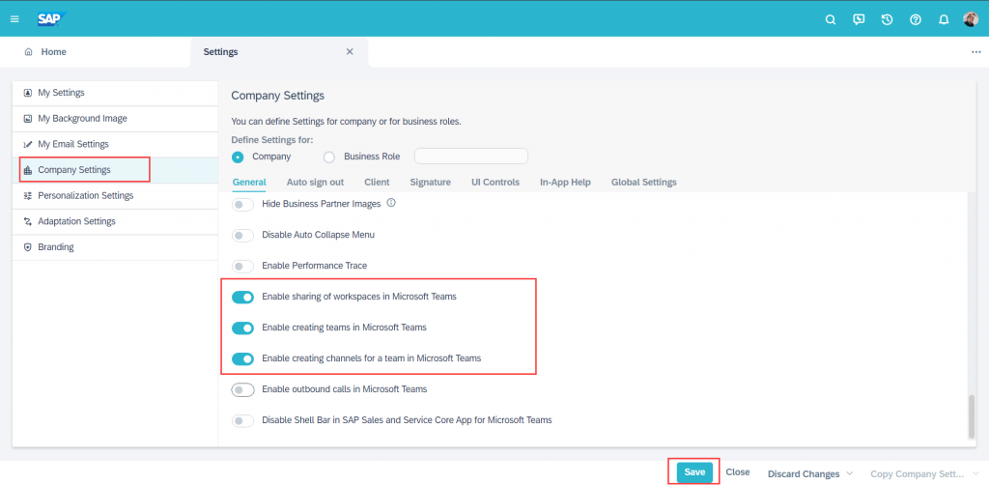The height and width of the screenshot is (485, 989).
Task: Switch to the Global Settings tab
Action: (644, 183)
